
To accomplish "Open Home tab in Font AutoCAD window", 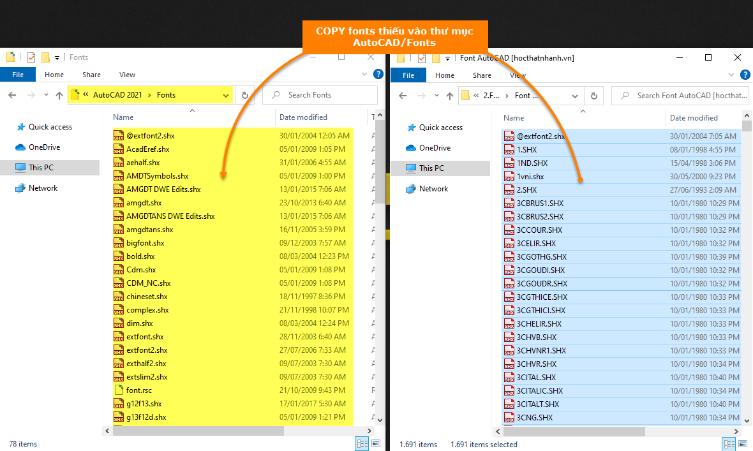I will (x=444, y=75).
